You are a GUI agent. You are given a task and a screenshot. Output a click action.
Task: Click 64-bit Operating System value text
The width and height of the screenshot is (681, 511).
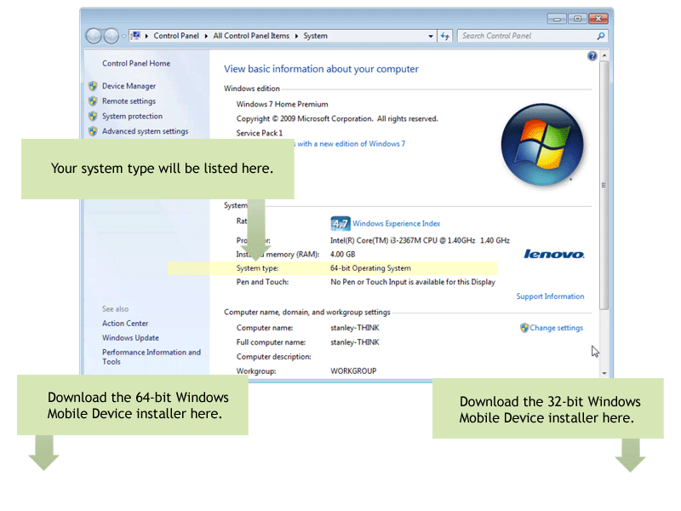point(370,268)
